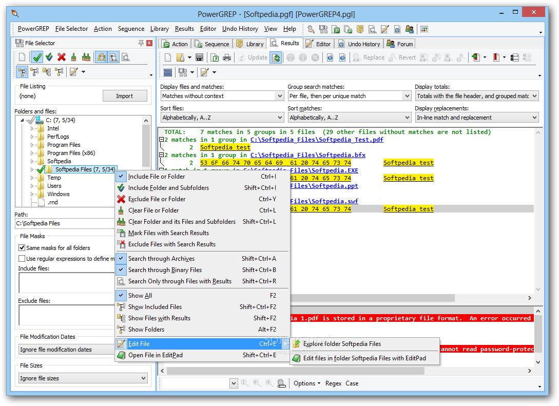Jump to previous file with the left-arrow page icon
The width and height of the screenshot is (559, 406).
[330, 57]
